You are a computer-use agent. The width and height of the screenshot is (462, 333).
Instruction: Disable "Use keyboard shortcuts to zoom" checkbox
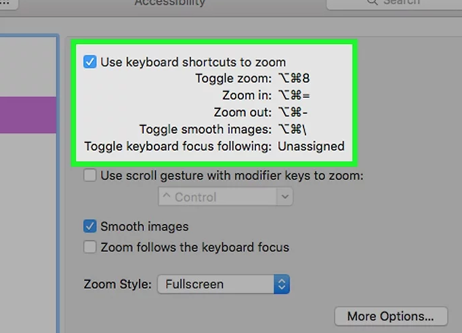90,62
